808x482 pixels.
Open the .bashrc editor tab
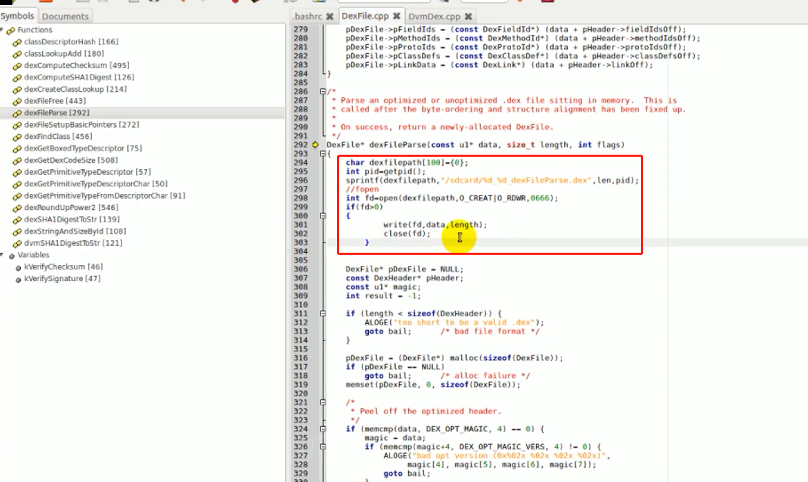pos(307,16)
